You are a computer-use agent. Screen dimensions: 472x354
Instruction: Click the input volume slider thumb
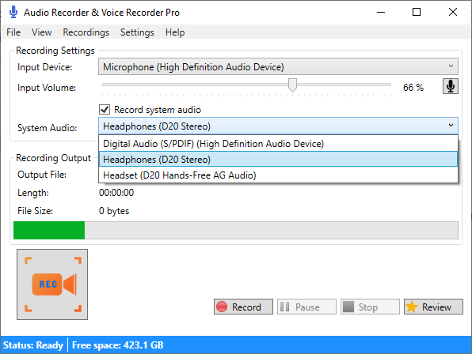click(292, 85)
